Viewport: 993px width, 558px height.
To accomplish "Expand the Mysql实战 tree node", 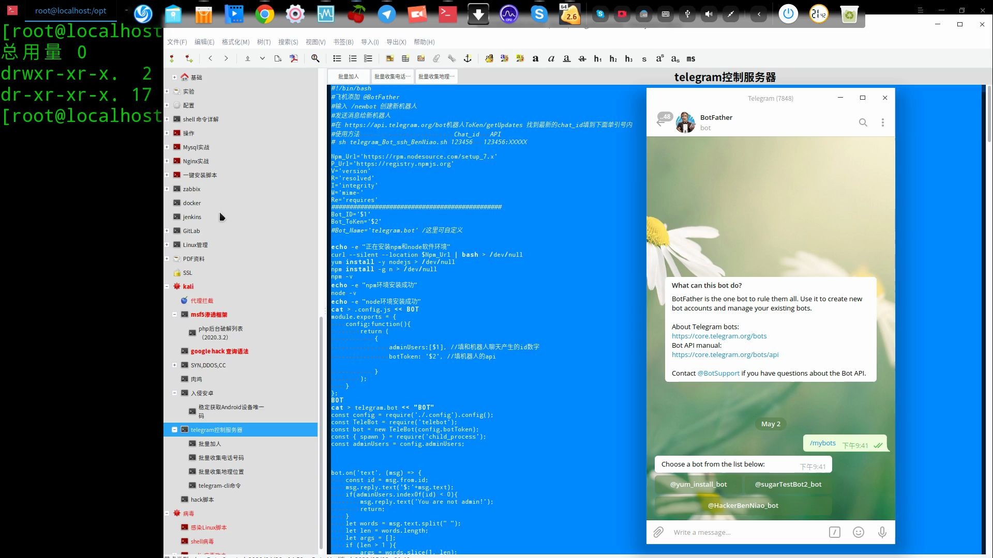I will pos(167,147).
